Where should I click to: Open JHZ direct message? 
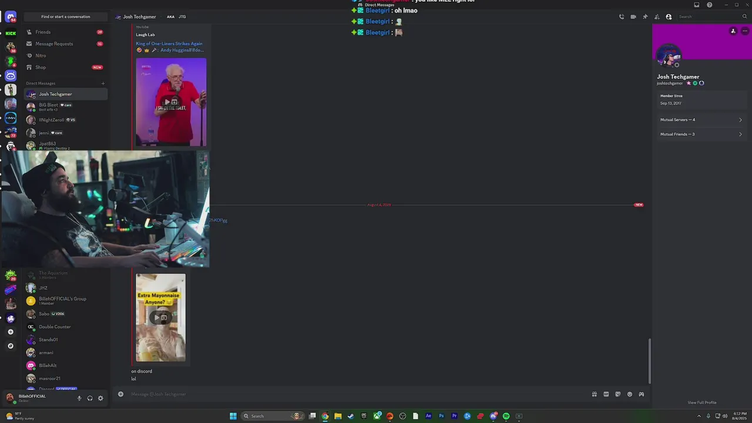[x=66, y=288]
